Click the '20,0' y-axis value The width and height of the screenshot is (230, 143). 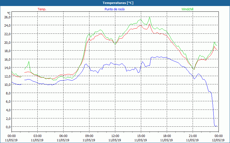coord(8,42)
